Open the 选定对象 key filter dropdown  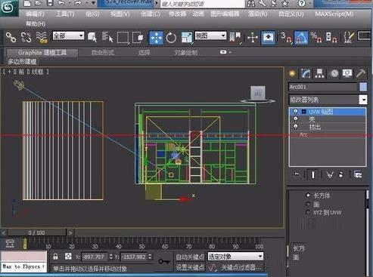point(235,257)
